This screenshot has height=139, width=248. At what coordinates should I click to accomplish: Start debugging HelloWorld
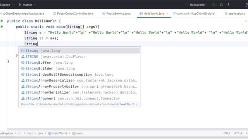[221, 5]
